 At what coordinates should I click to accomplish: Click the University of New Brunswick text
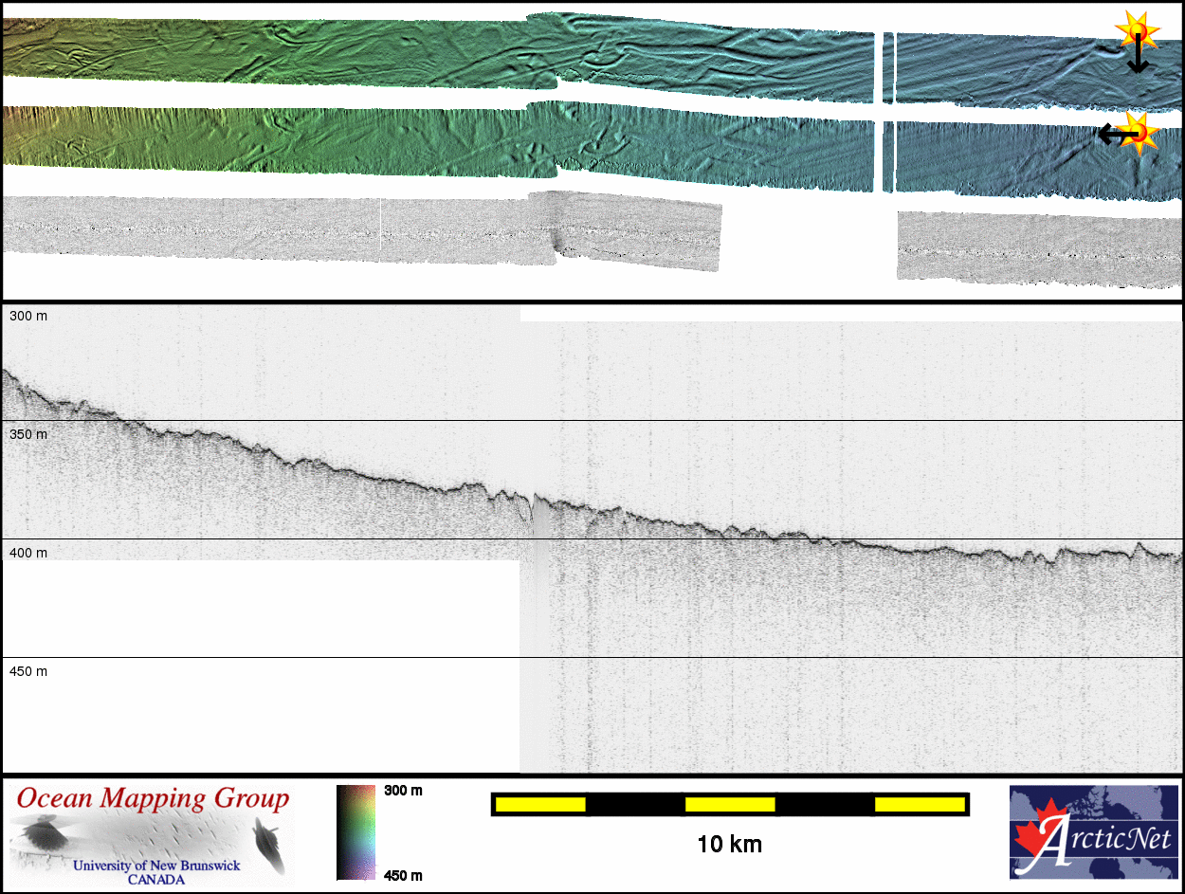click(156, 866)
